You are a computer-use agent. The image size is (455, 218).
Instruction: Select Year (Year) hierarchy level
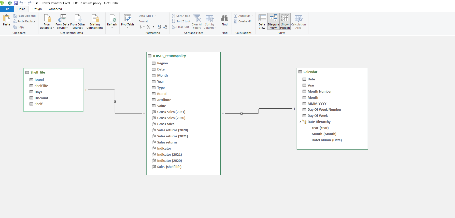tap(320, 128)
